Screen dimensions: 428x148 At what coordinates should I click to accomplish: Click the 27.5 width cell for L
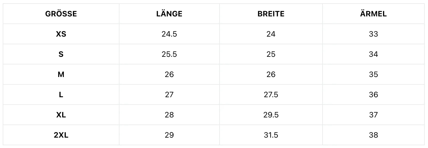[x=271, y=95]
